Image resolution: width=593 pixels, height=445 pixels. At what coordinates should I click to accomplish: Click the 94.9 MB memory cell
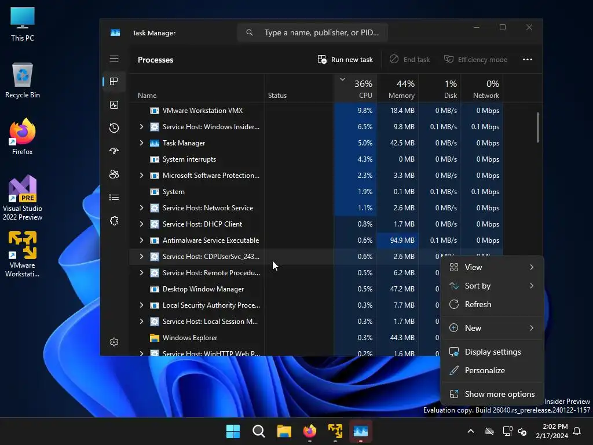(x=397, y=240)
